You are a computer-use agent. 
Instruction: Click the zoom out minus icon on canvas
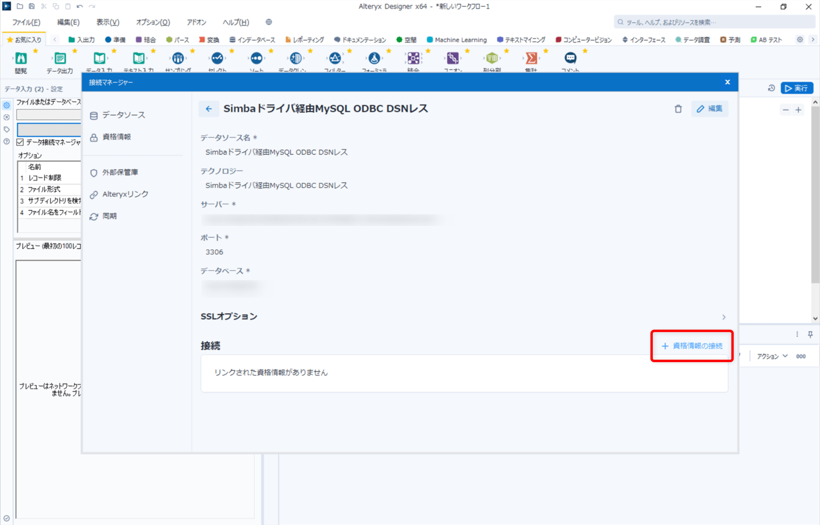pos(786,110)
